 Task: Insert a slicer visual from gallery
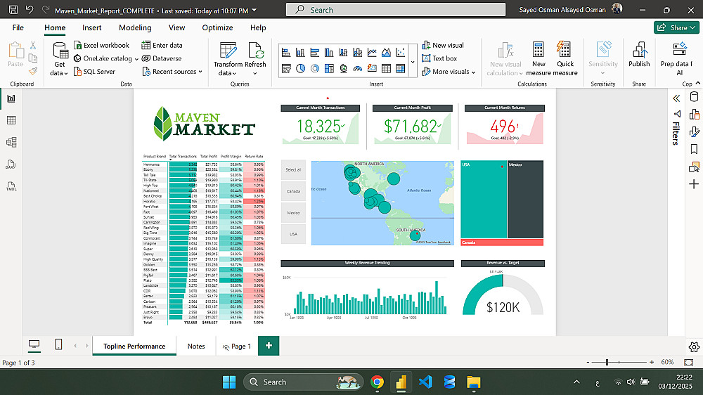tap(286, 69)
